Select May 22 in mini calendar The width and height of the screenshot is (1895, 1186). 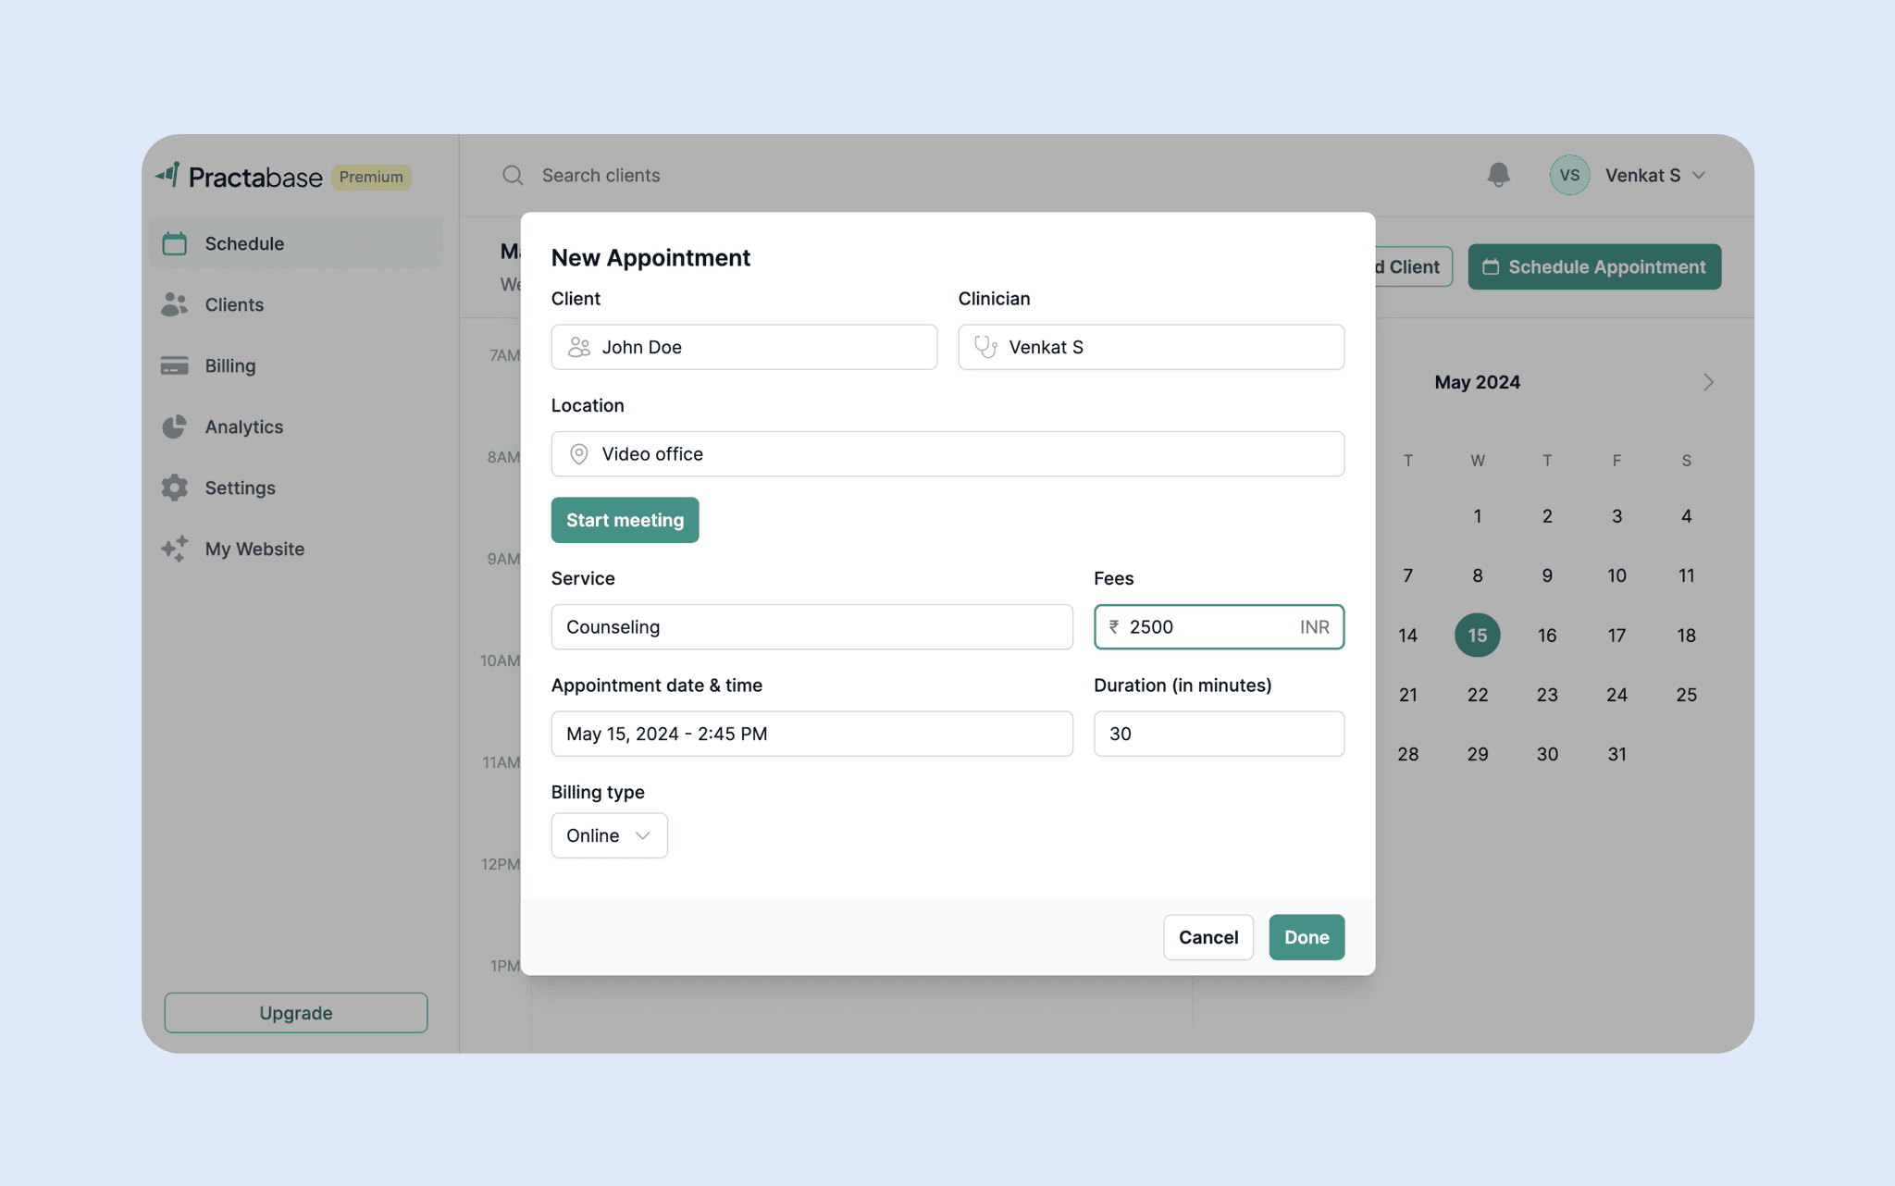pos(1477,695)
